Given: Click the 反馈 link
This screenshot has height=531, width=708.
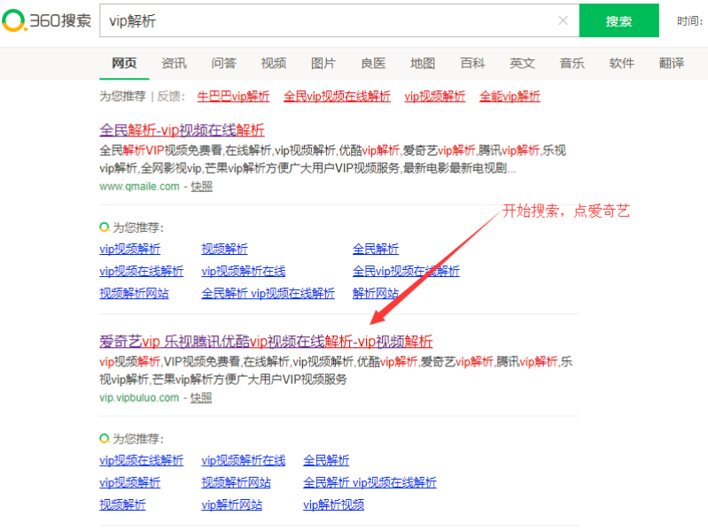Looking at the screenshot, I should coord(168,96).
